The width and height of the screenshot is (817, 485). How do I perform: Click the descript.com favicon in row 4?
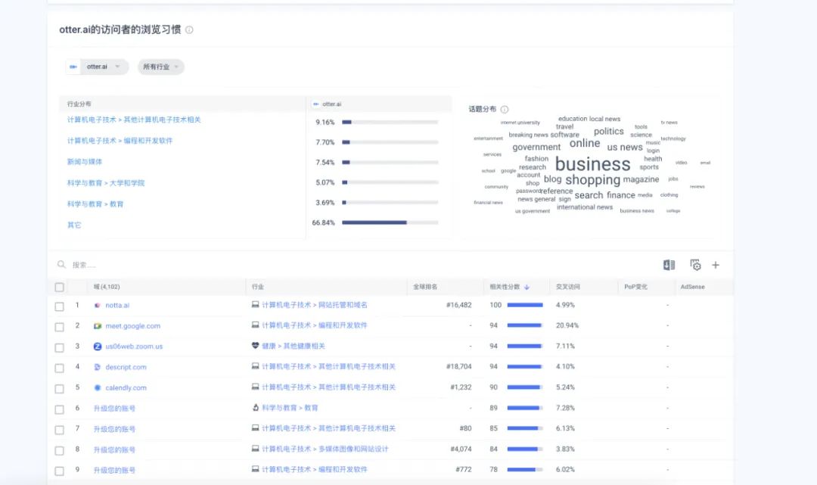click(x=97, y=367)
